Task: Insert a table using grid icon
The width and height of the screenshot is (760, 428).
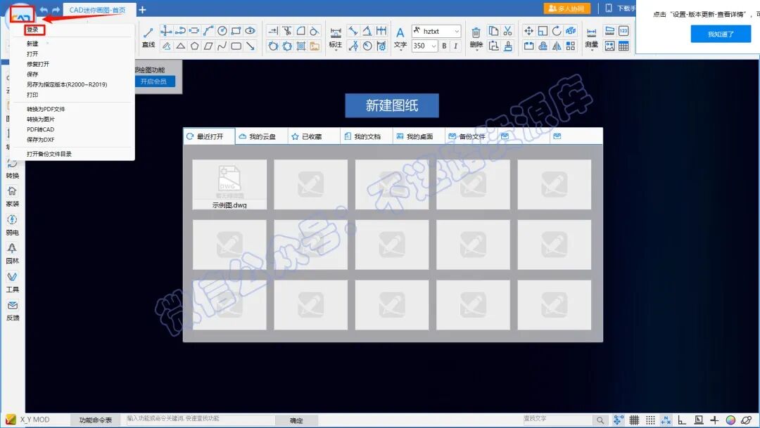Action: coord(623,46)
